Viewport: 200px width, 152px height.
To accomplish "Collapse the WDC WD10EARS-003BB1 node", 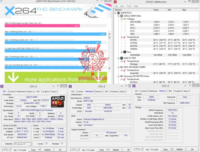I will (119, 67).
